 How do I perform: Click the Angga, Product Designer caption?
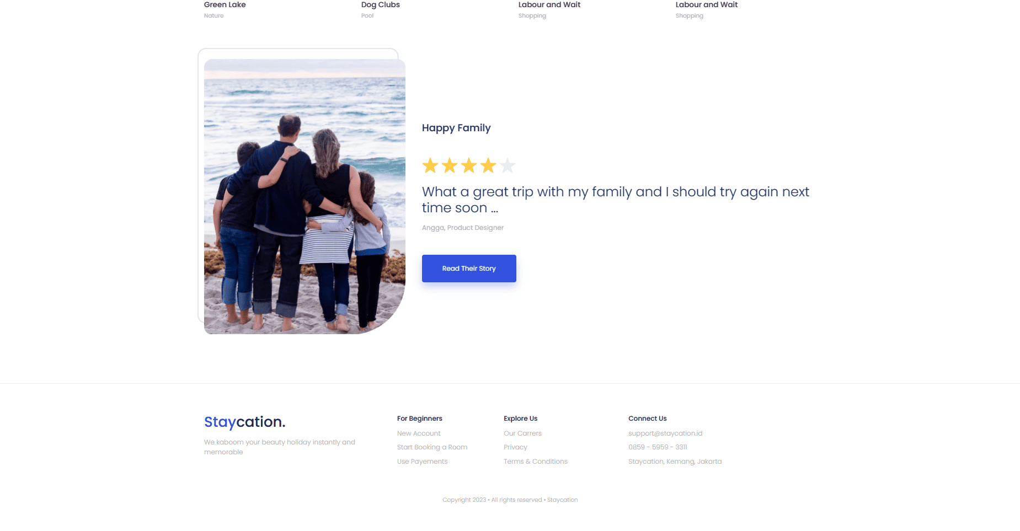[x=463, y=228]
